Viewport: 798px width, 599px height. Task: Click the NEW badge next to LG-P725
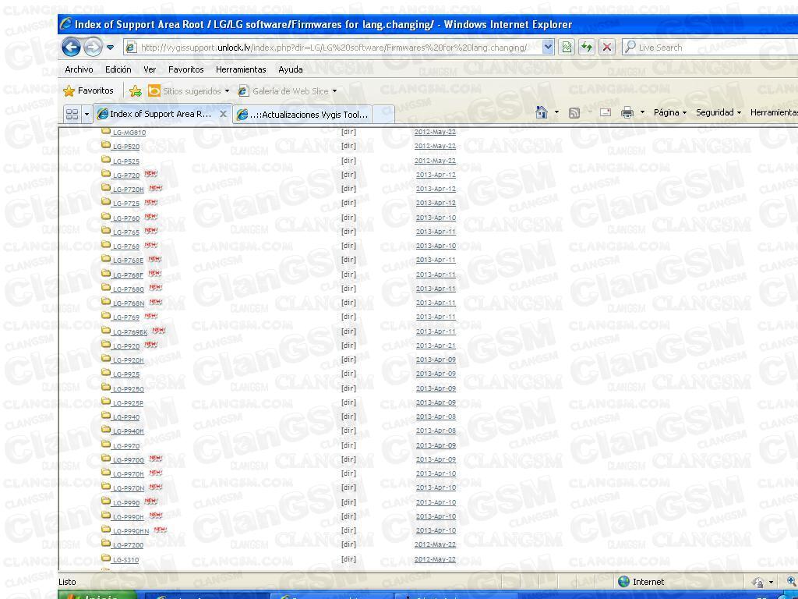pyautogui.click(x=150, y=202)
